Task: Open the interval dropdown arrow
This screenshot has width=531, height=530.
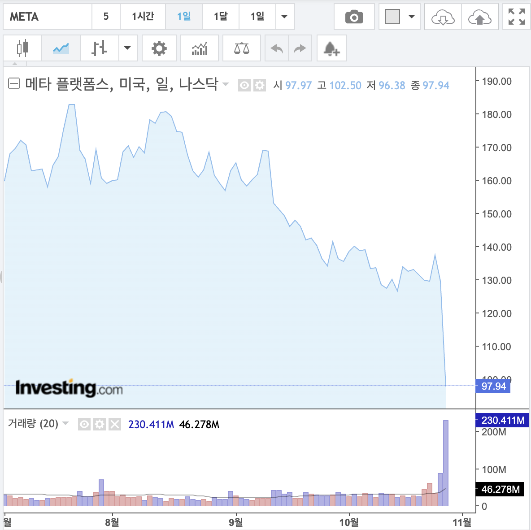Action: pos(285,17)
